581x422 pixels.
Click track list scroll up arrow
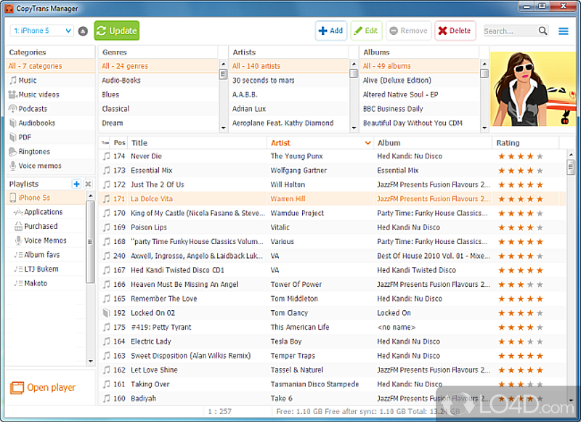point(571,154)
